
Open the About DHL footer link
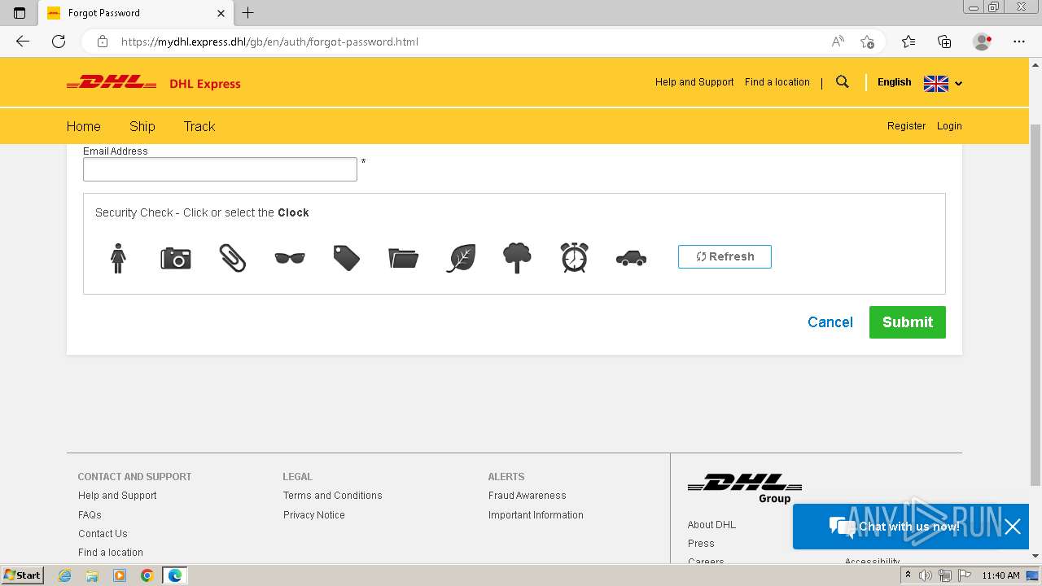click(x=711, y=525)
